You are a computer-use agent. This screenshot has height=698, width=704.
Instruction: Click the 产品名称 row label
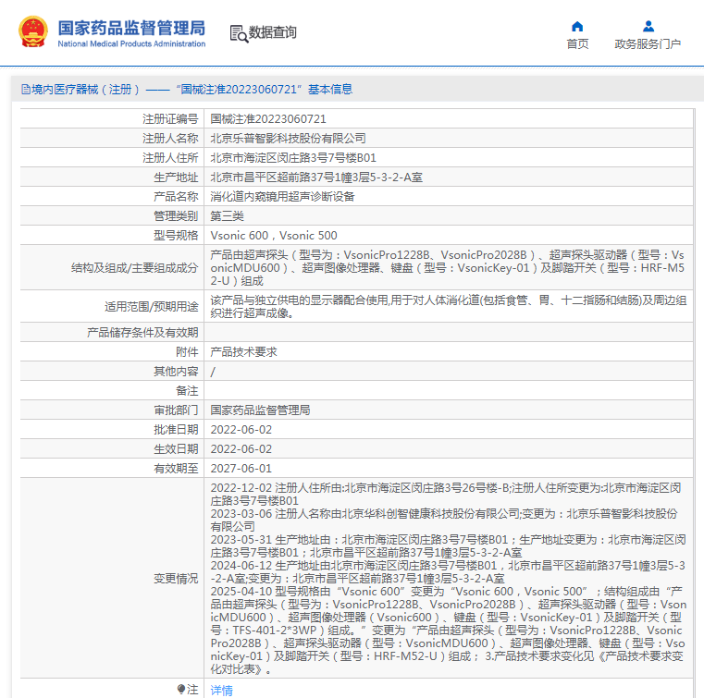(x=176, y=197)
